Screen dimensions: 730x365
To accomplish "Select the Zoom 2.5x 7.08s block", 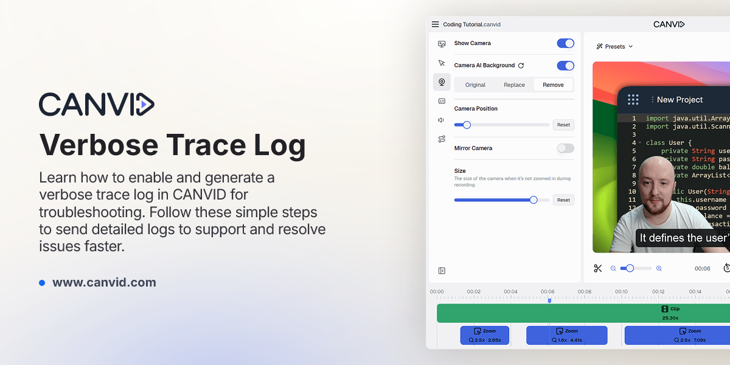I will pos(677,335).
